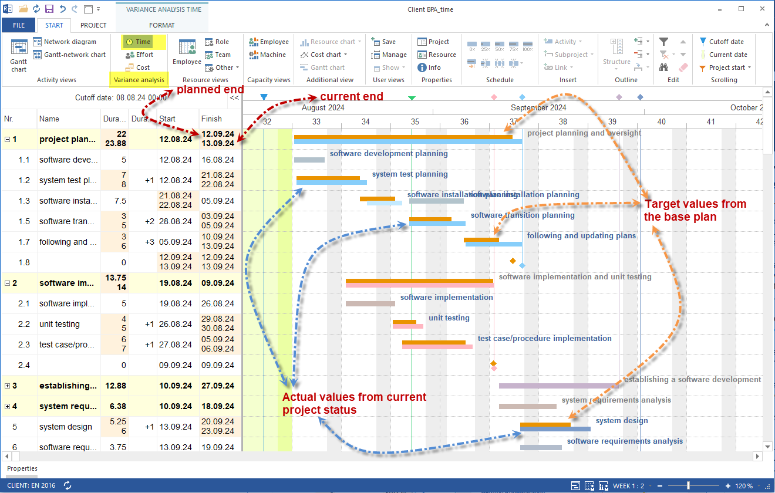This screenshot has width=775, height=493.
Task: Open the Gantt-network chart view
Action: pos(69,55)
